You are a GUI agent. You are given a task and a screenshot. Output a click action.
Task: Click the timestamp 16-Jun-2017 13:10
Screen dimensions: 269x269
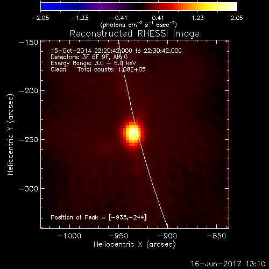(x=228, y=264)
